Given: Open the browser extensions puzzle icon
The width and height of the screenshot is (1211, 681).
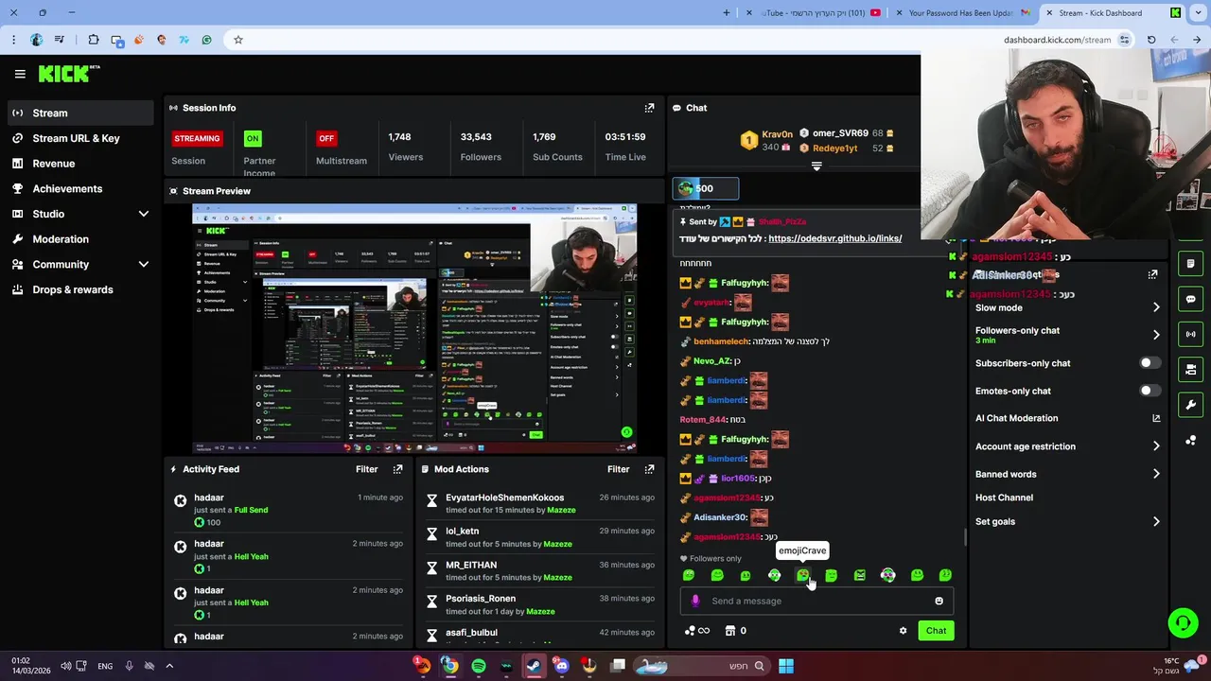Looking at the screenshot, I should point(93,40).
